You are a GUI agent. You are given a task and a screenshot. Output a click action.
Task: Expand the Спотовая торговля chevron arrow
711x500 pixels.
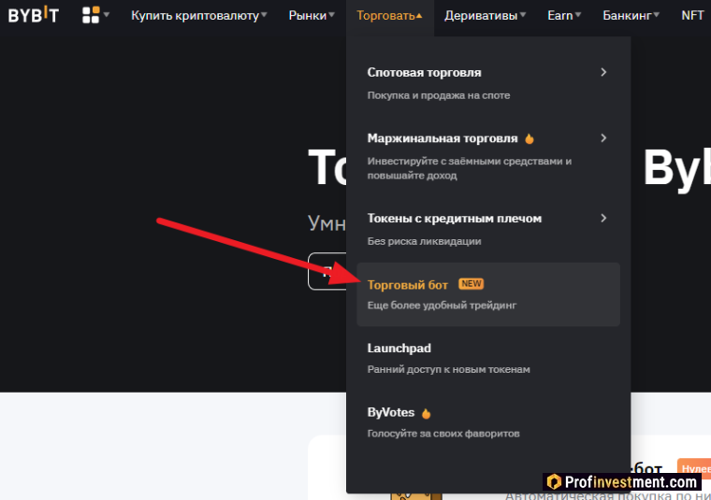tap(603, 73)
